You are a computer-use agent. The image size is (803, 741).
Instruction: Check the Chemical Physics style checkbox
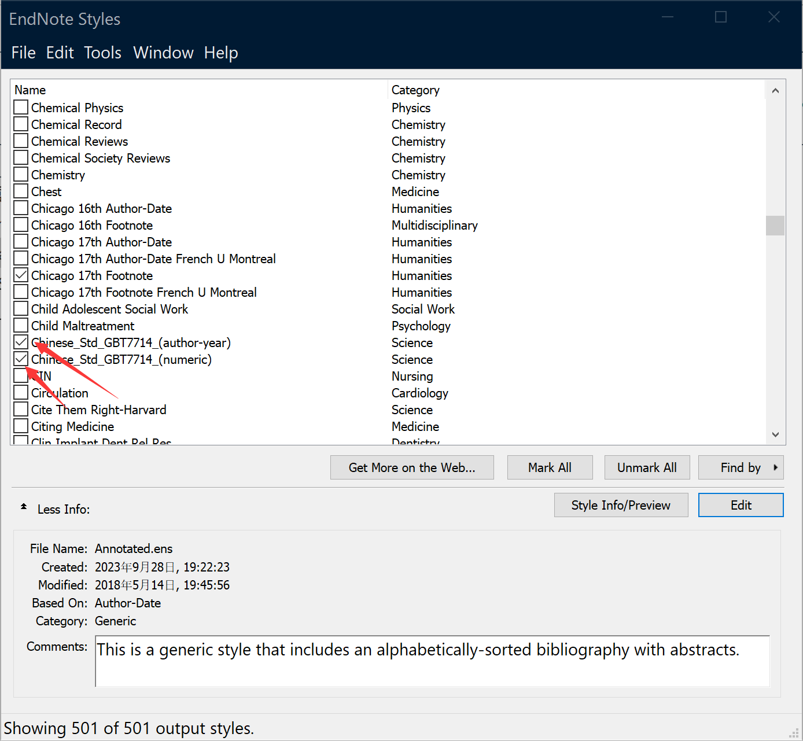tap(21, 108)
